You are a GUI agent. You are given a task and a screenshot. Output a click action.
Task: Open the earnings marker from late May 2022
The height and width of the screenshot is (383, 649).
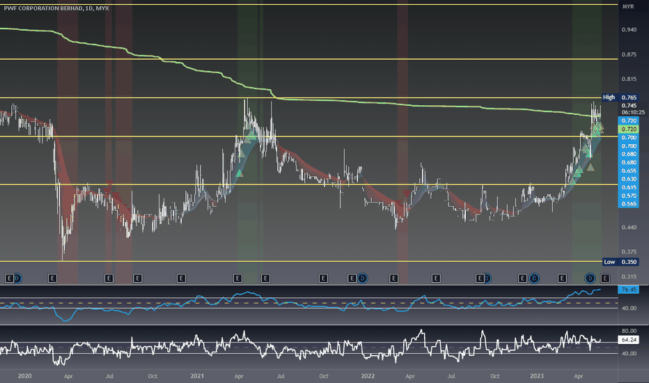click(x=436, y=279)
